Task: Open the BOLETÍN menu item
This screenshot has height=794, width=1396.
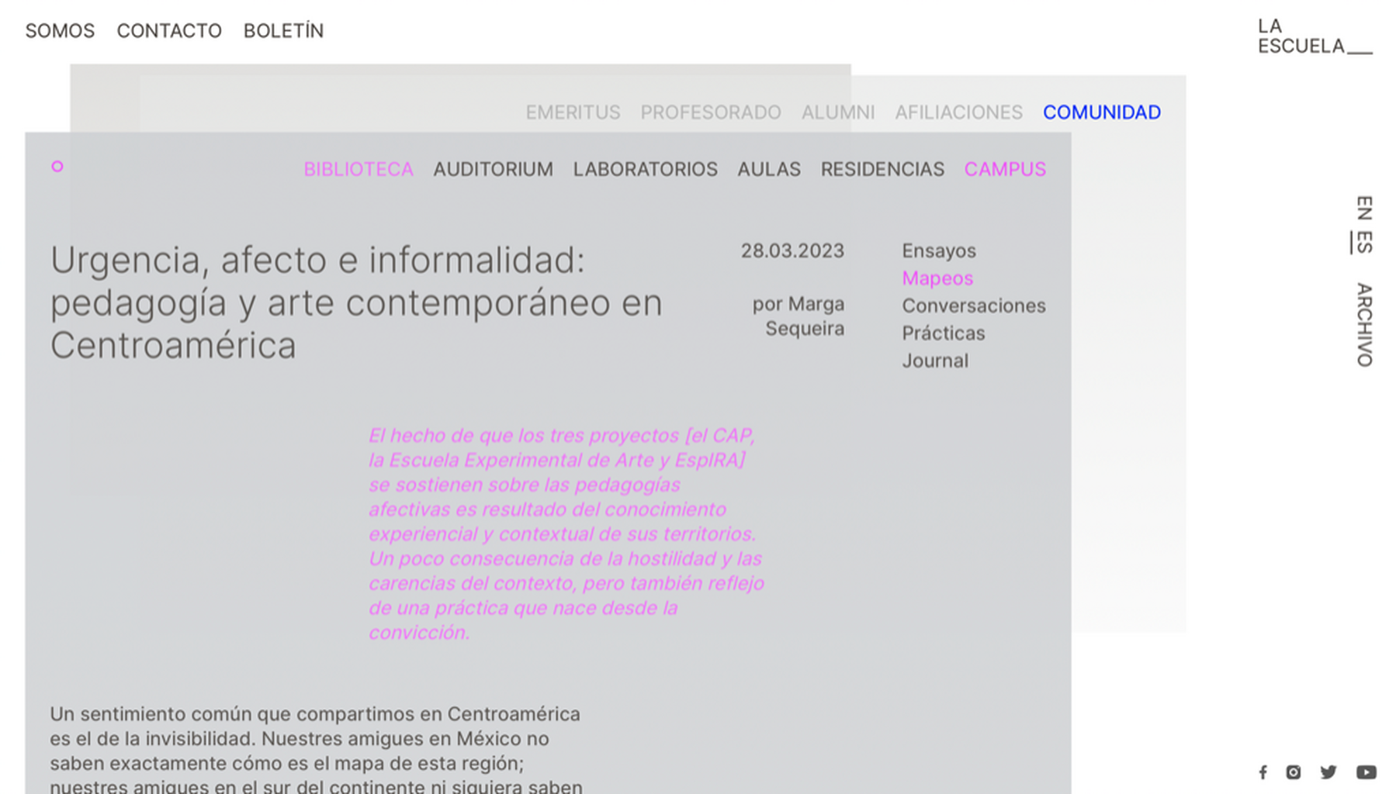Action: (x=283, y=31)
